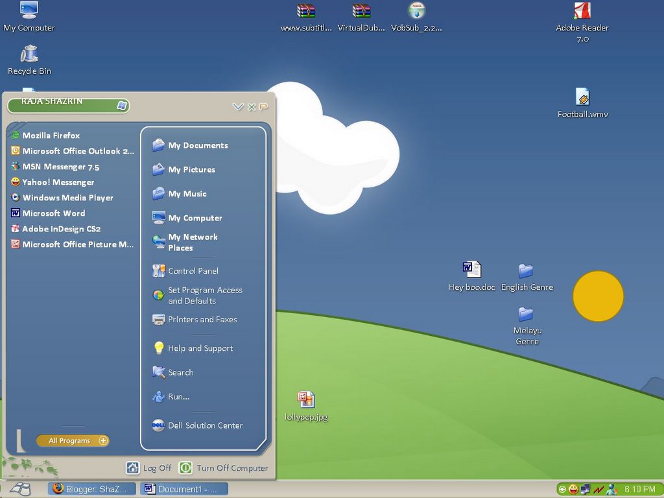Expand All Programs list
Image resolution: width=664 pixels, height=498 pixels.
tap(73, 440)
